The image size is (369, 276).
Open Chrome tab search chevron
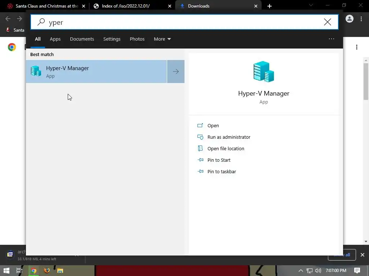click(x=311, y=5)
